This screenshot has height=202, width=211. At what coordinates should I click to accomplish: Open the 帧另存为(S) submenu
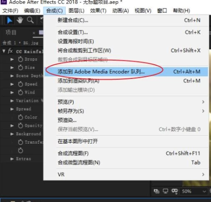coord(126,111)
